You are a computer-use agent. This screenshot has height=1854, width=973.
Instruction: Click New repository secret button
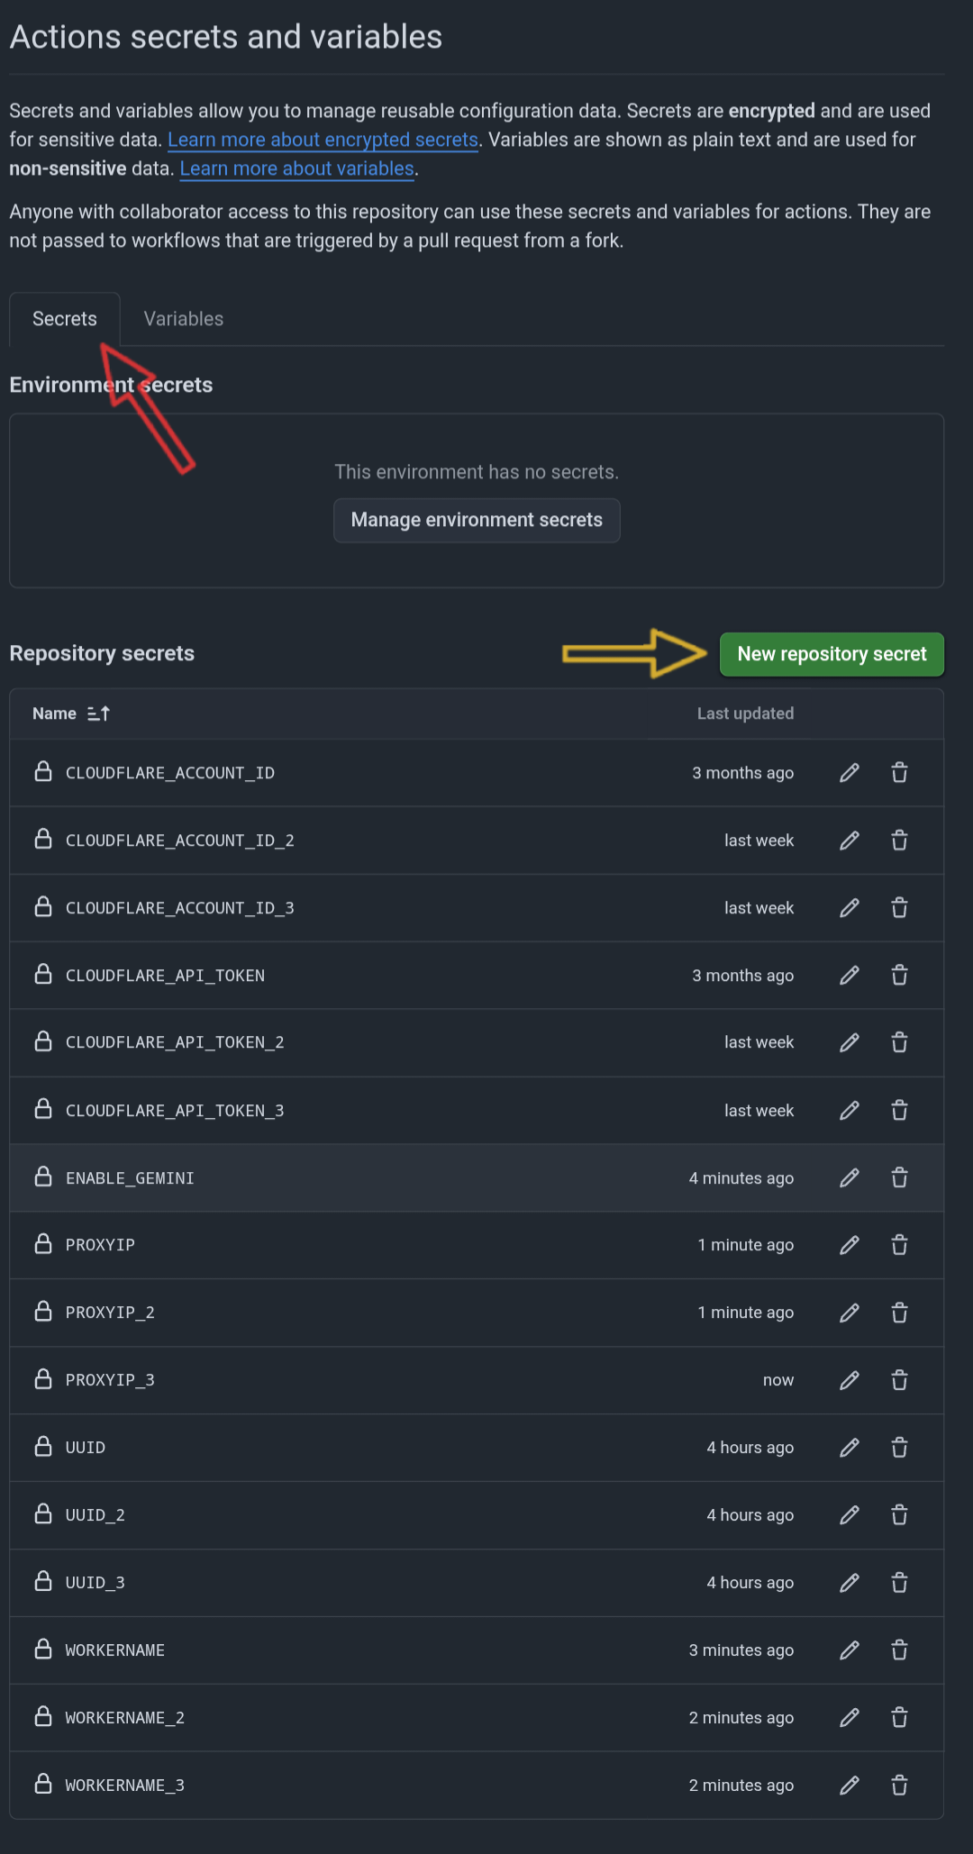pos(832,654)
